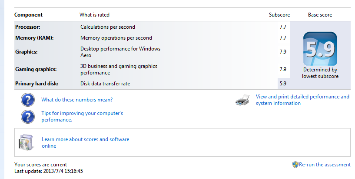Click the help icon beside 'What do these numbers mean?'
Image resolution: width=355 pixels, height=179 pixels.
(x=28, y=100)
